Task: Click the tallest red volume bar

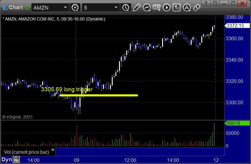Action: (x=77, y=135)
